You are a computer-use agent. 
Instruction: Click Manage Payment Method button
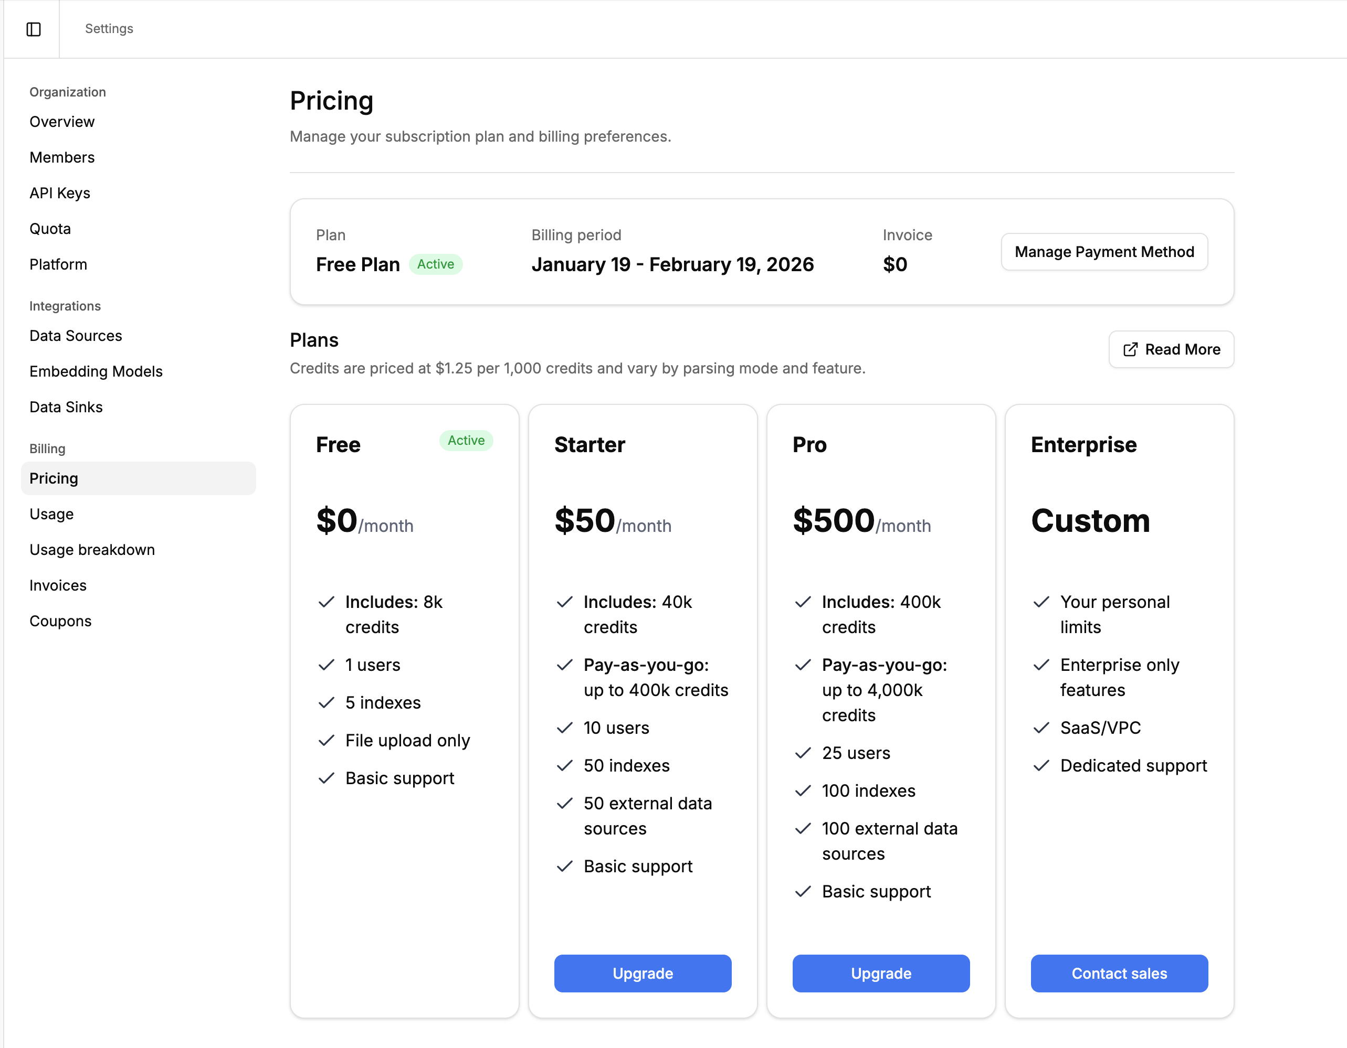tap(1103, 251)
